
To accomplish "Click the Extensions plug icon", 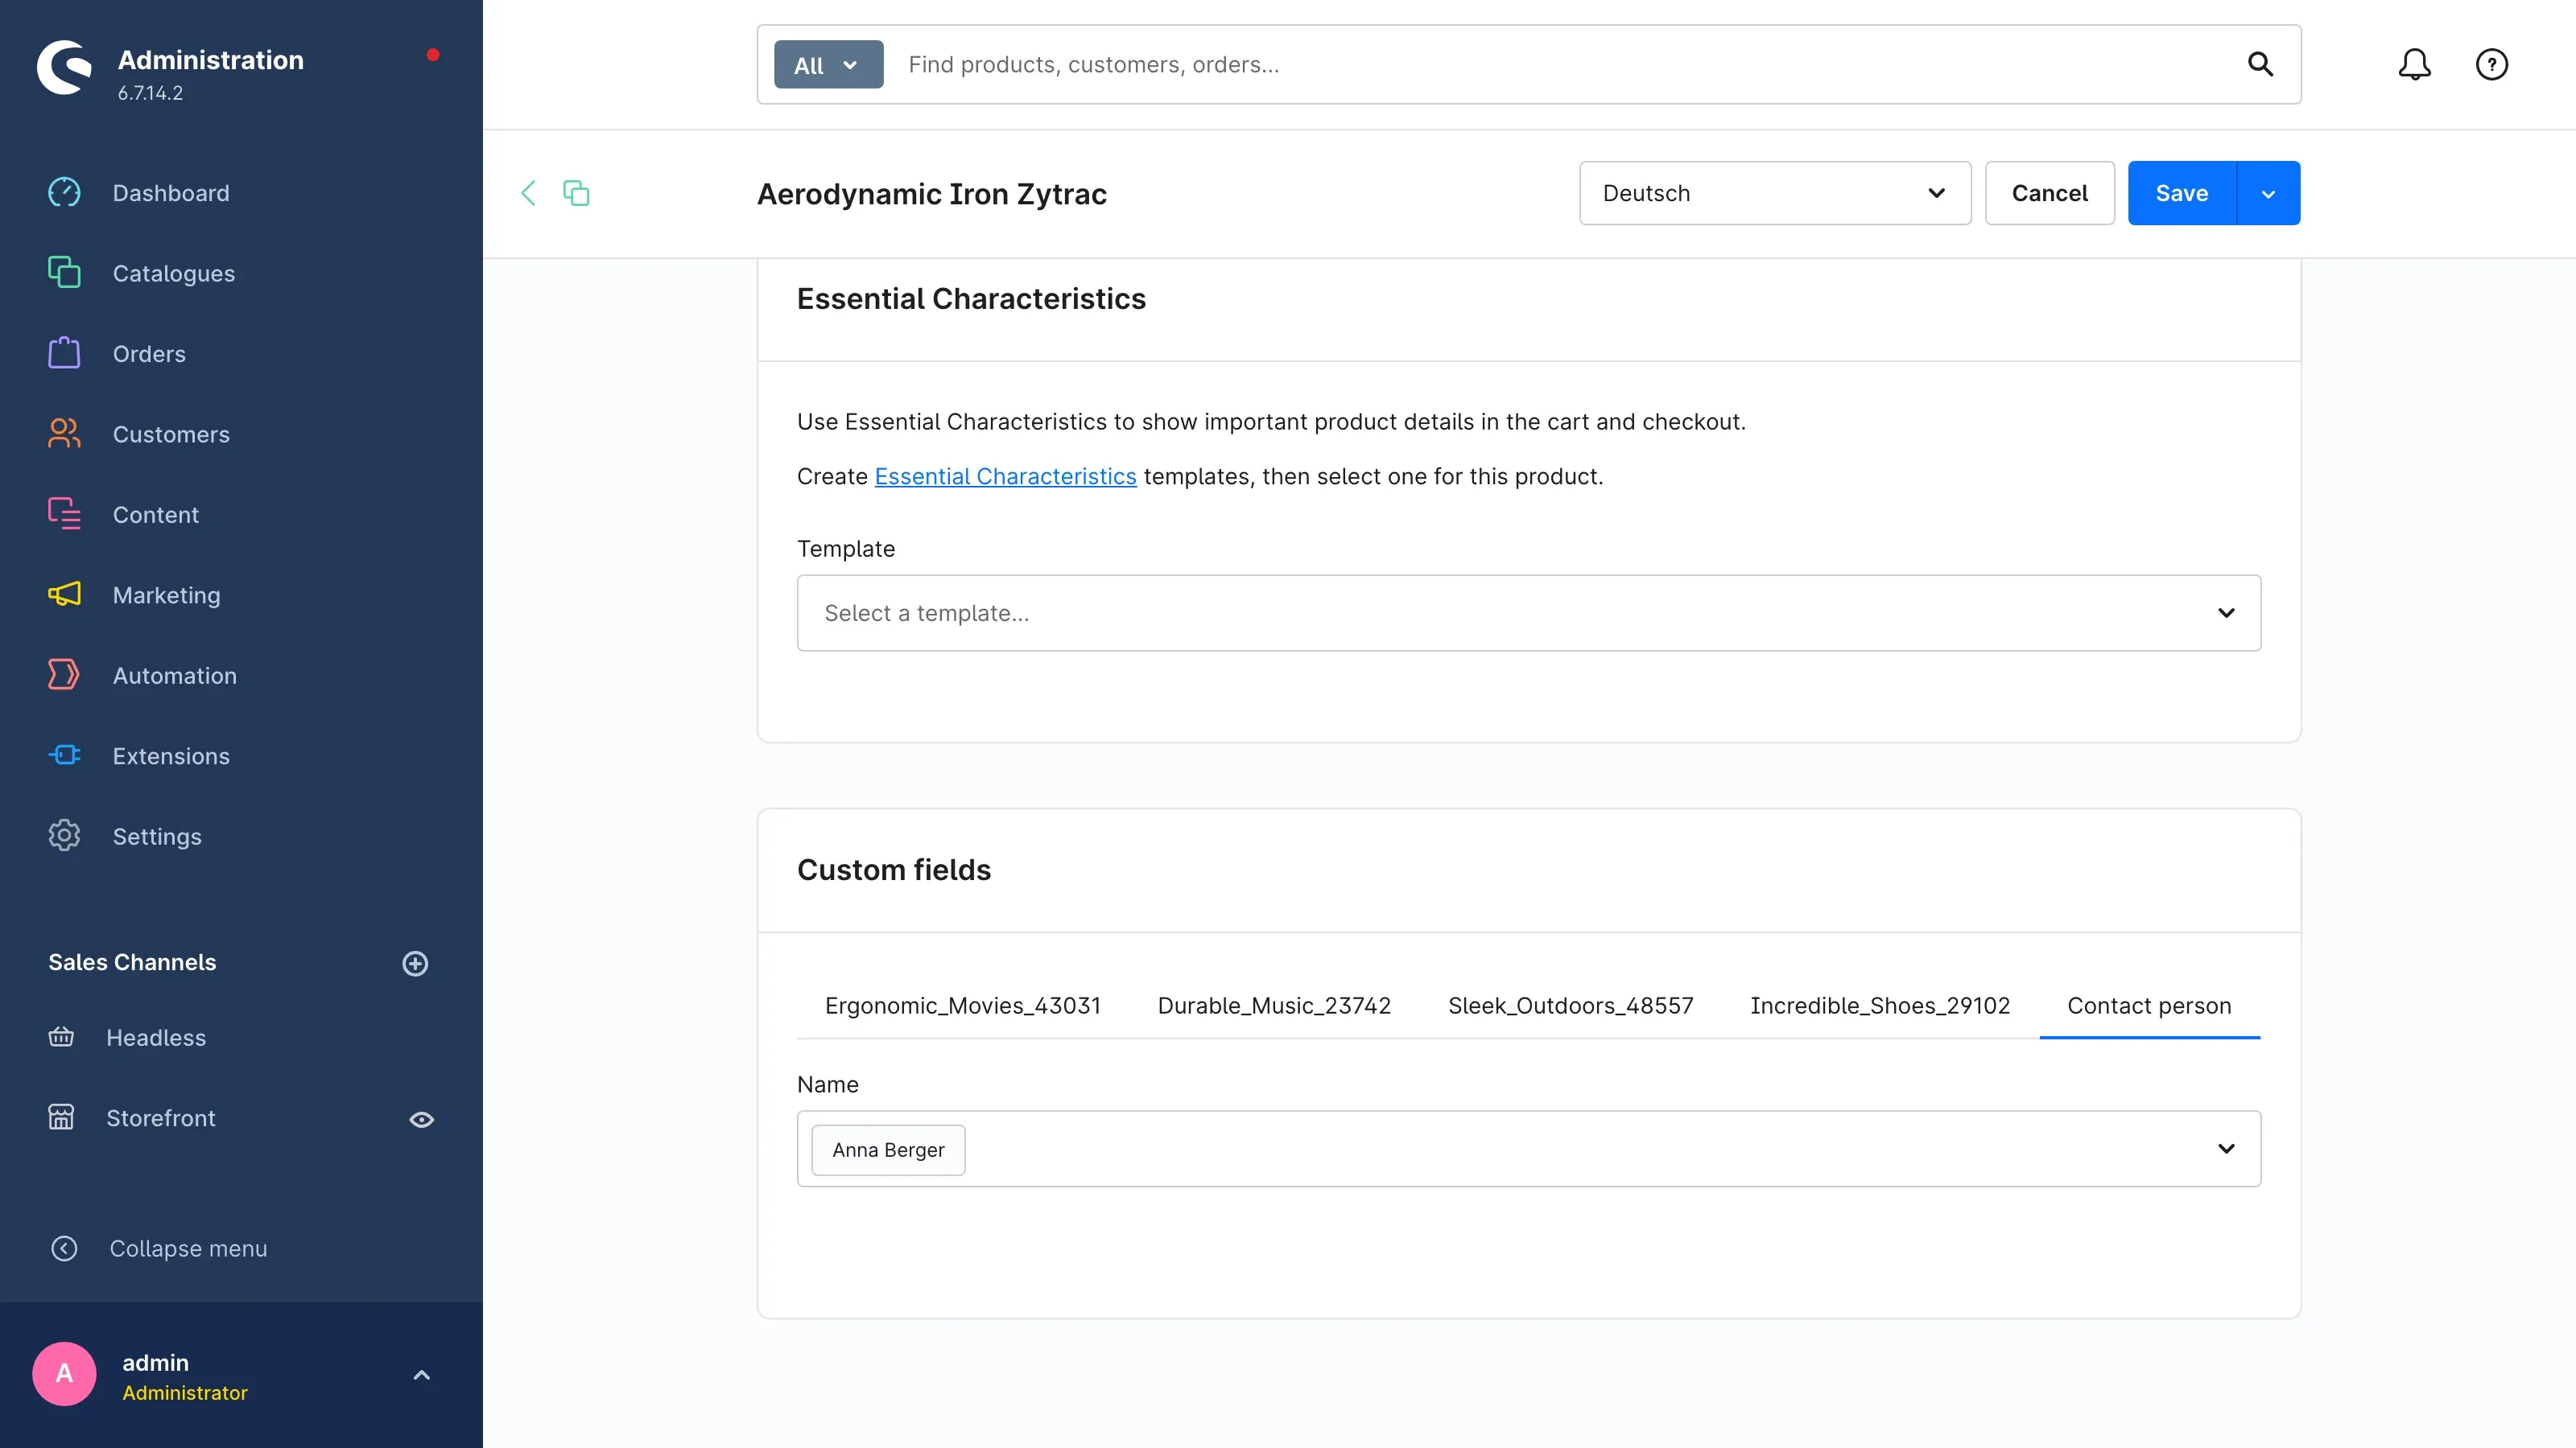I will click(64, 755).
